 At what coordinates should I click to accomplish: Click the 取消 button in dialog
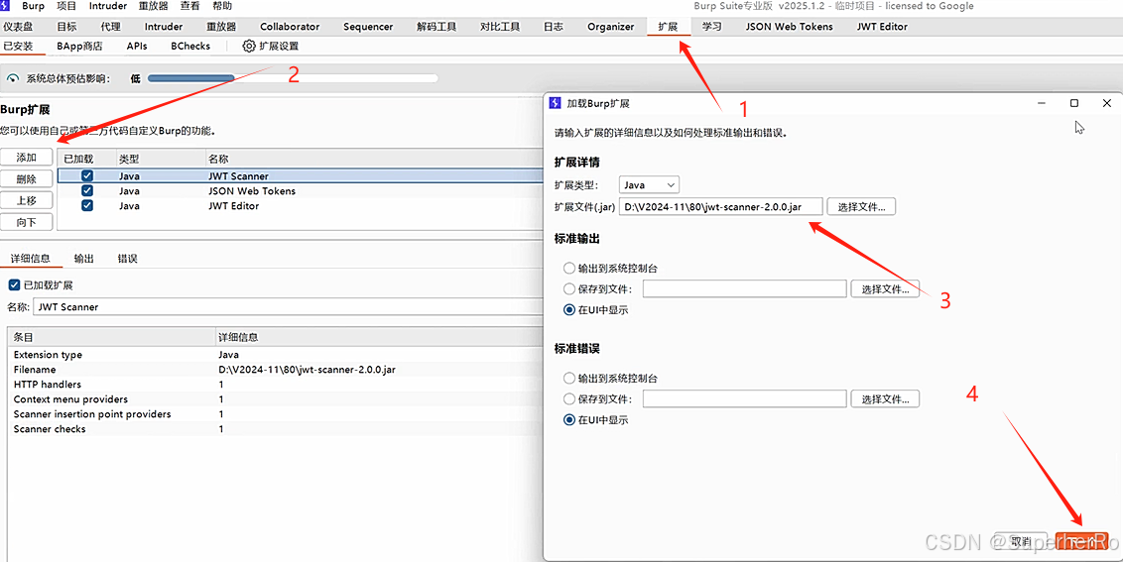(x=1021, y=542)
